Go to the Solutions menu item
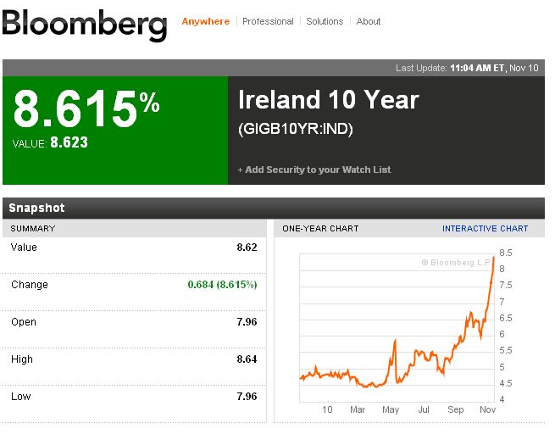The width and height of the screenshot is (555, 434). 325,21
